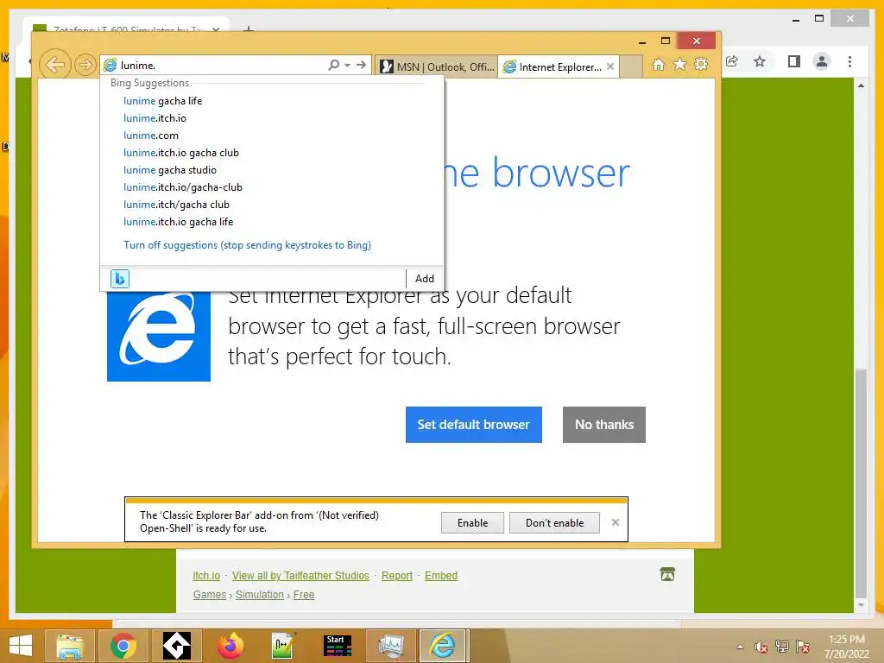The width and height of the screenshot is (884, 663).
Task: Open 'View all by Tailfeather Studios' link
Action: click(x=300, y=576)
